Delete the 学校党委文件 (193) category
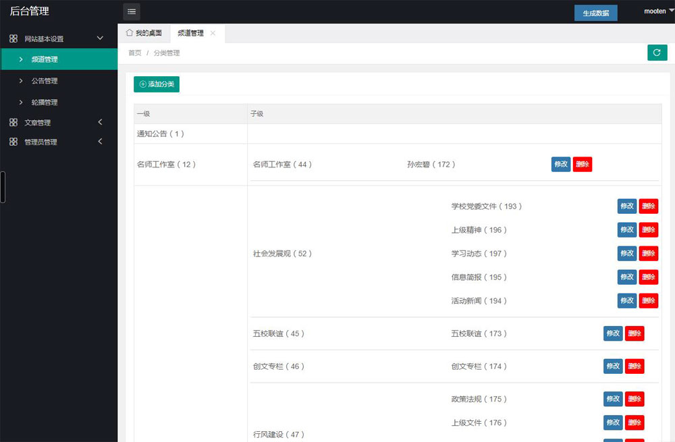This screenshot has height=442, width=675. [x=648, y=206]
